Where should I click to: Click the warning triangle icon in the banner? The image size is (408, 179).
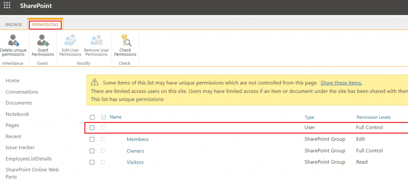[x=95, y=83]
